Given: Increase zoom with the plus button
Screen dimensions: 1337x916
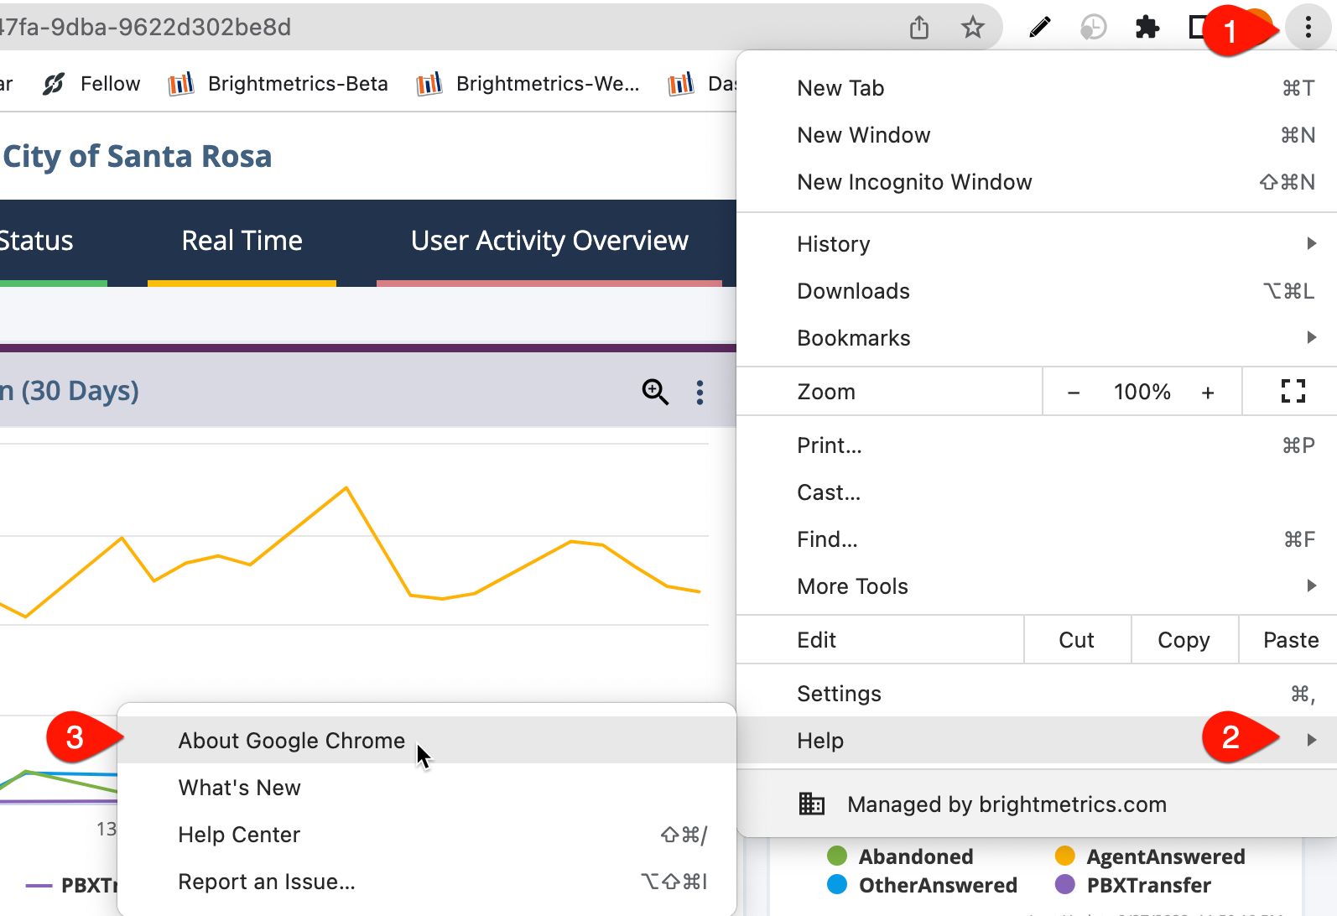Looking at the screenshot, I should click(x=1208, y=392).
